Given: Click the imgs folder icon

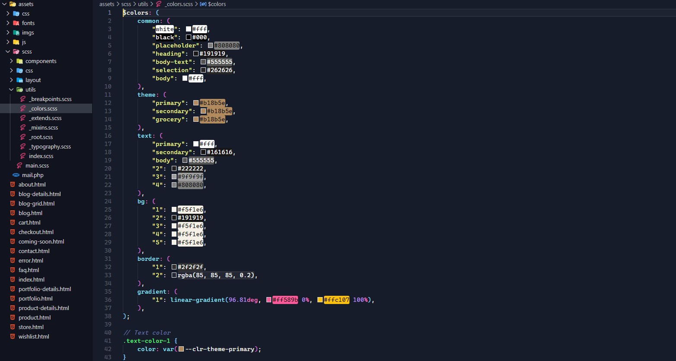Looking at the screenshot, I should click(x=16, y=33).
